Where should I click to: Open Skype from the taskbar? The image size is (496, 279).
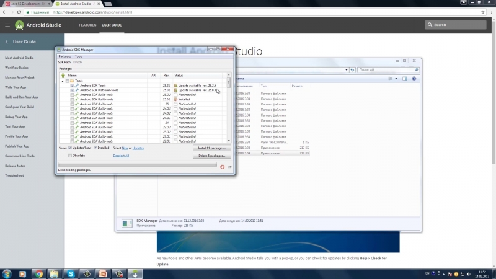[71, 273]
